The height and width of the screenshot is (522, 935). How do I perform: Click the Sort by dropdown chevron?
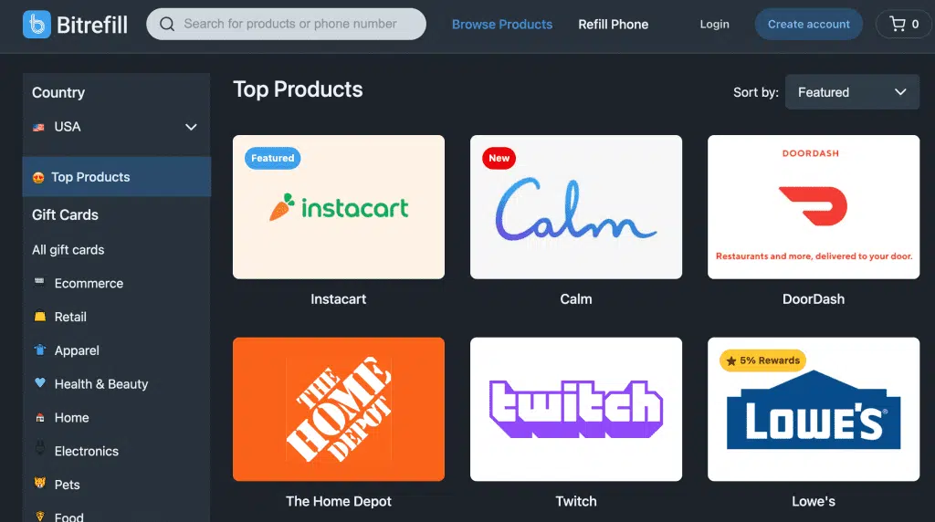[x=900, y=92]
